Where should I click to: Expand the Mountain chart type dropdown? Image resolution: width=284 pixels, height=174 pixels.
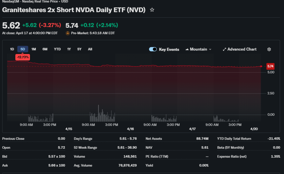[x=198, y=49]
